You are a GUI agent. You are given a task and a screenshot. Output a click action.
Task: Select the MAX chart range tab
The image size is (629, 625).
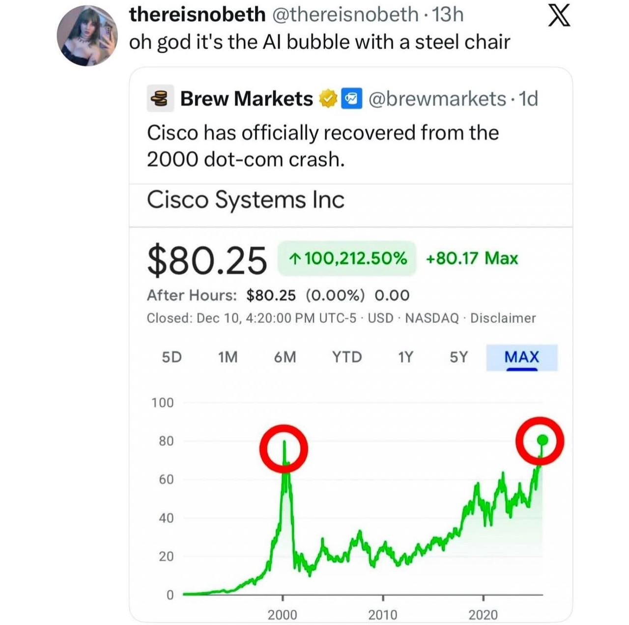(521, 357)
